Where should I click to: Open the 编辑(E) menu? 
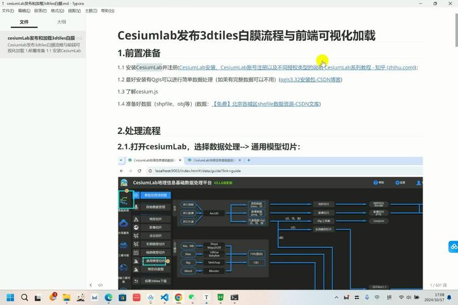(24, 11)
